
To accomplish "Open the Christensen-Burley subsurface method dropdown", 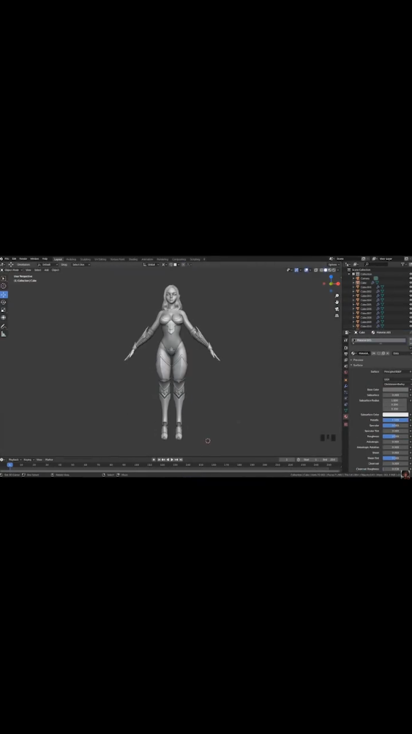I will tap(396, 384).
